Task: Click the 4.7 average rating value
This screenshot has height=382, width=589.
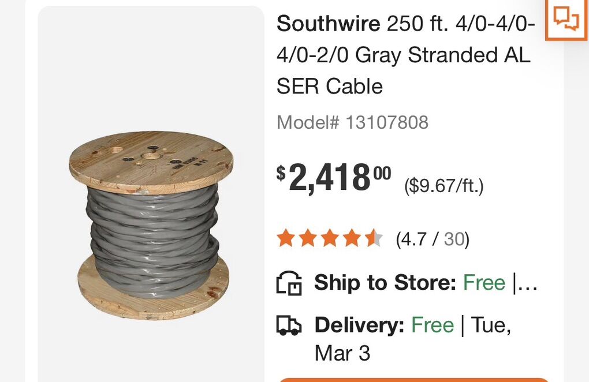Action: (411, 239)
